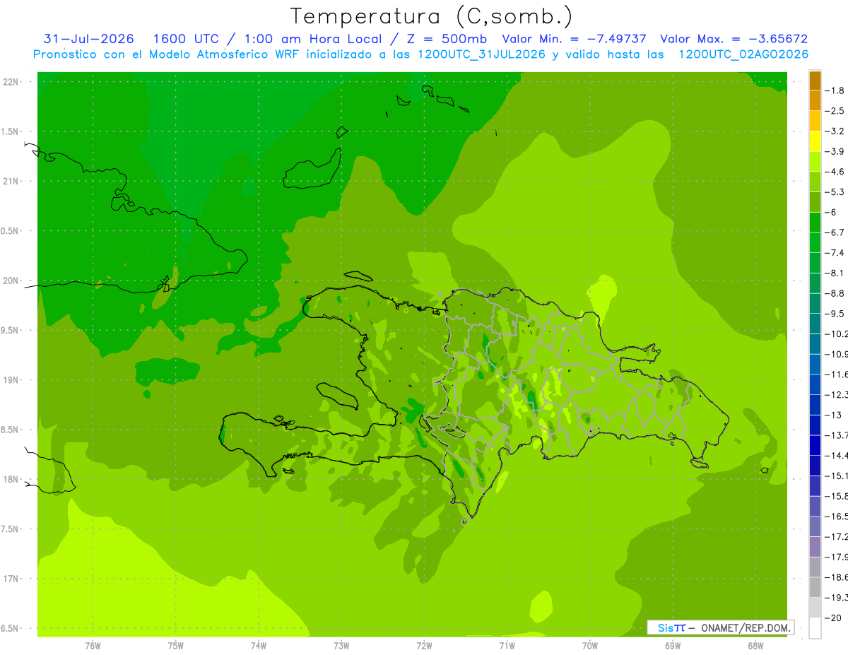Click the '-2.5' colorbar label
Image resolution: width=848 pixels, height=655 pixels.
(835, 111)
